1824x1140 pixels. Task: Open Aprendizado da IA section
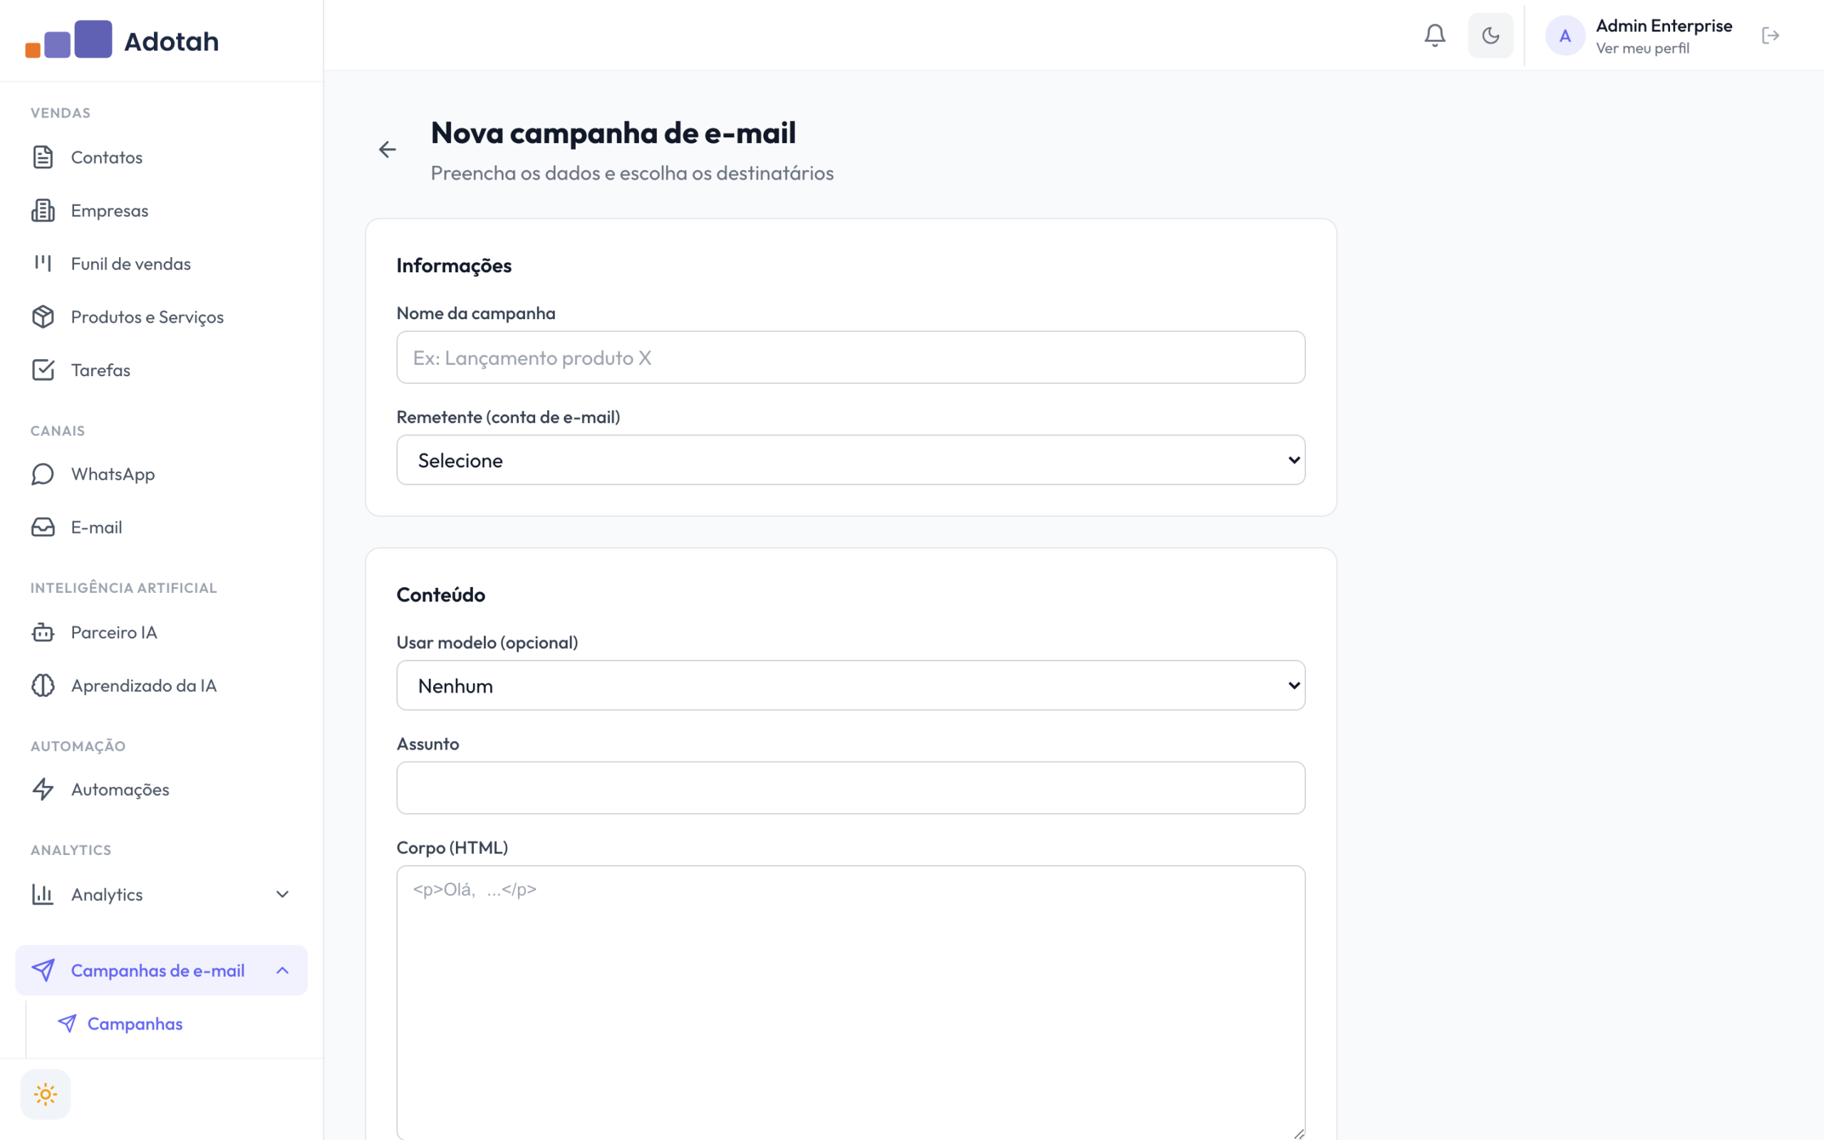pos(161,685)
